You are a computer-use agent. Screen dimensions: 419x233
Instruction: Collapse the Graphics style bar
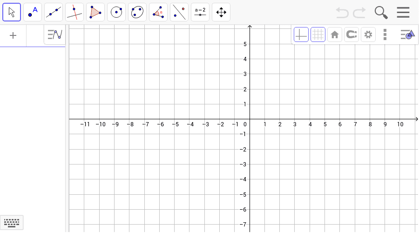(x=407, y=34)
